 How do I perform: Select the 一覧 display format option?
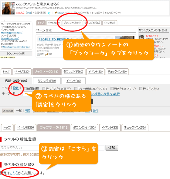tap(19, 111)
